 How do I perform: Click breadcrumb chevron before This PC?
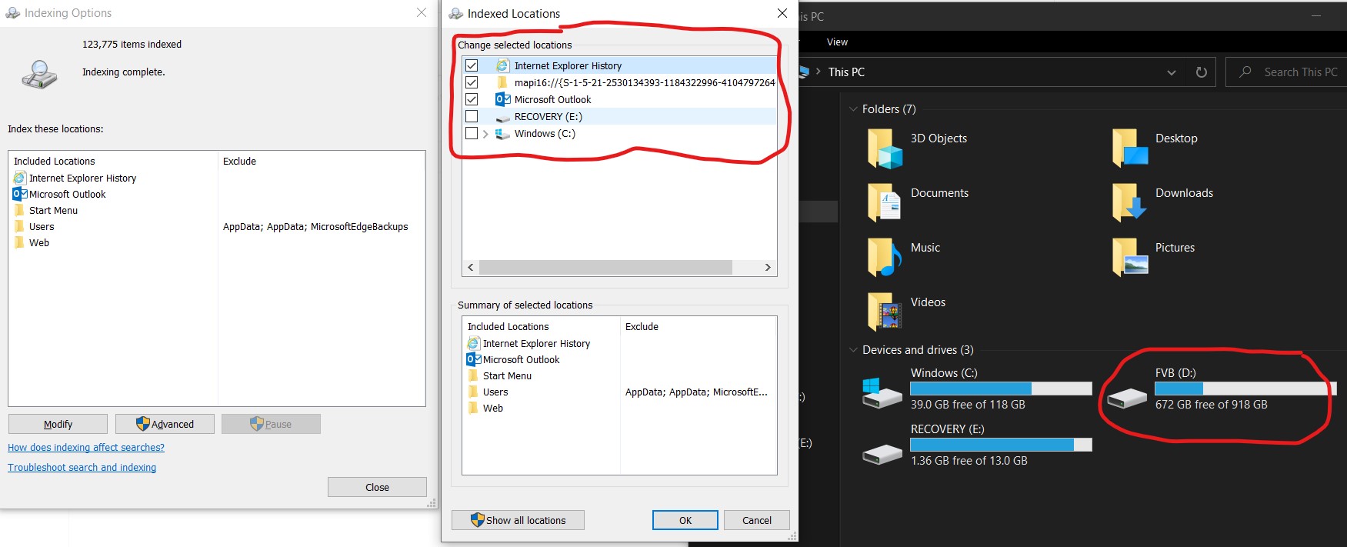point(819,72)
